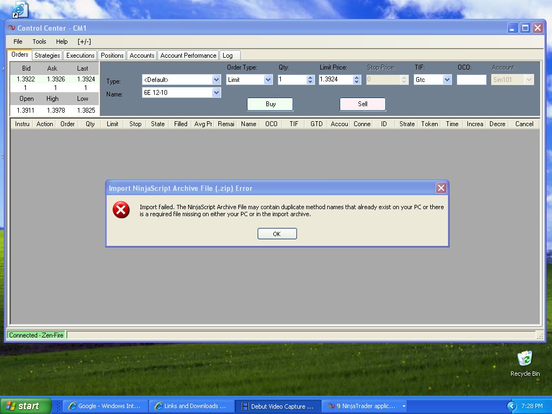Show hidden system tray icons
Image resolution: width=552 pixels, height=414 pixels.
(x=512, y=406)
